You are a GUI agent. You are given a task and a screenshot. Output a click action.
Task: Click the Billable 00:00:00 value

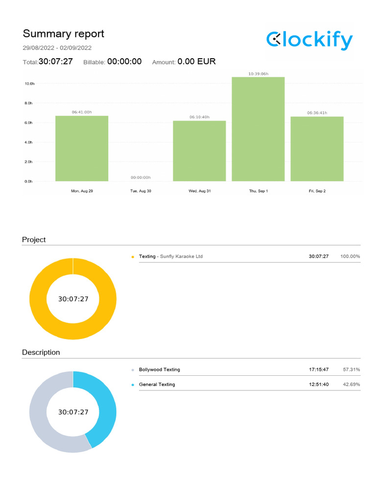tap(124, 61)
